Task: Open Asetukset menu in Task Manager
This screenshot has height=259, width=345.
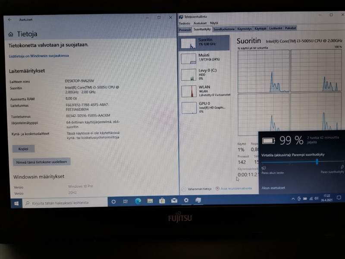Action: point(200,23)
